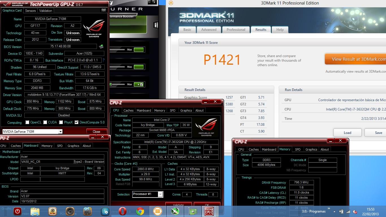
Task: Open 3DMark Help tab
Action: tap(280, 30)
